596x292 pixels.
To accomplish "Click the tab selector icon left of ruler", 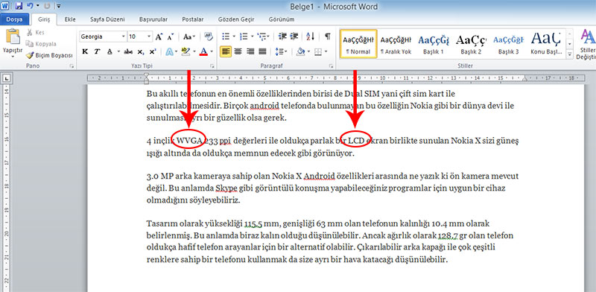I will [7, 79].
